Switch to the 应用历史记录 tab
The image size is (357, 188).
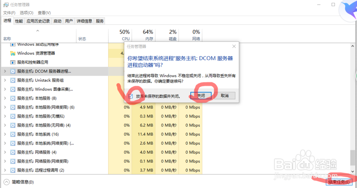tap(38, 21)
